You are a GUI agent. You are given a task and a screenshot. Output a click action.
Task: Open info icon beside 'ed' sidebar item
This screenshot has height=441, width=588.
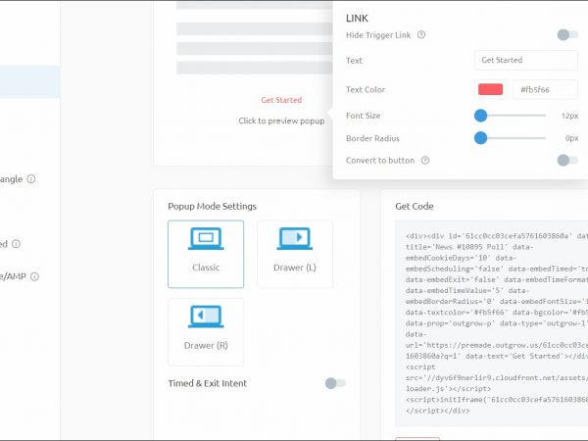[x=16, y=244]
